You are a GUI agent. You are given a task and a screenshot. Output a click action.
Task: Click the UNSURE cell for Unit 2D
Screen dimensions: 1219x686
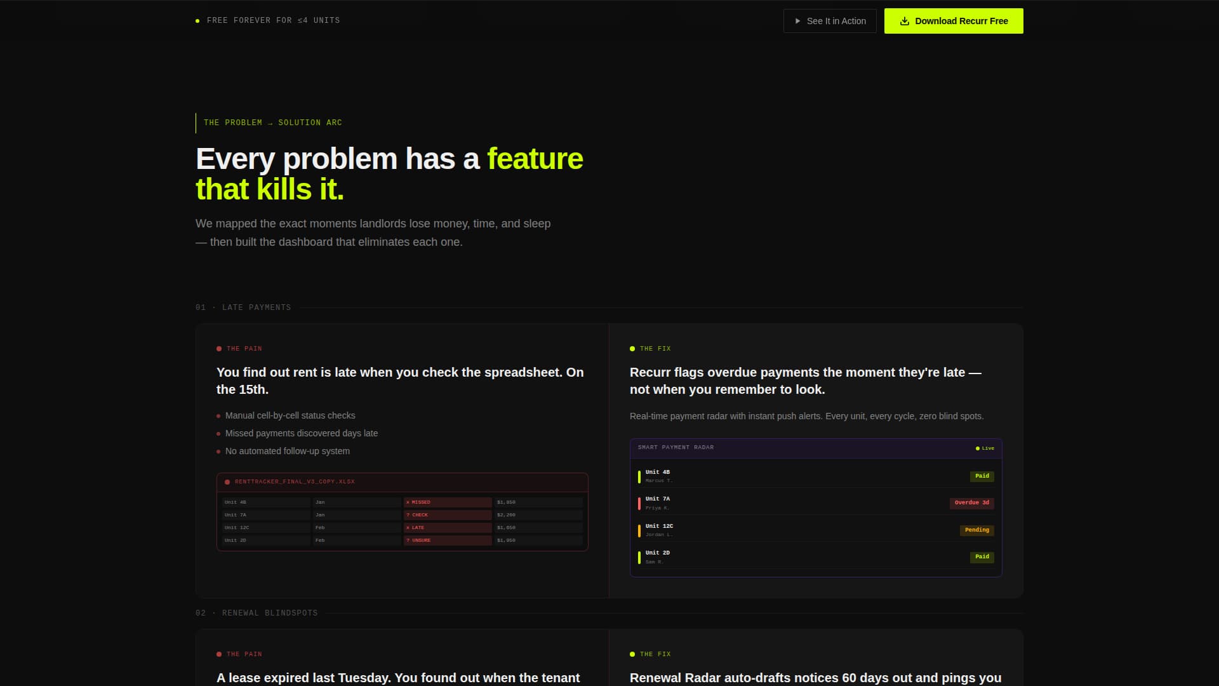pyautogui.click(x=448, y=541)
